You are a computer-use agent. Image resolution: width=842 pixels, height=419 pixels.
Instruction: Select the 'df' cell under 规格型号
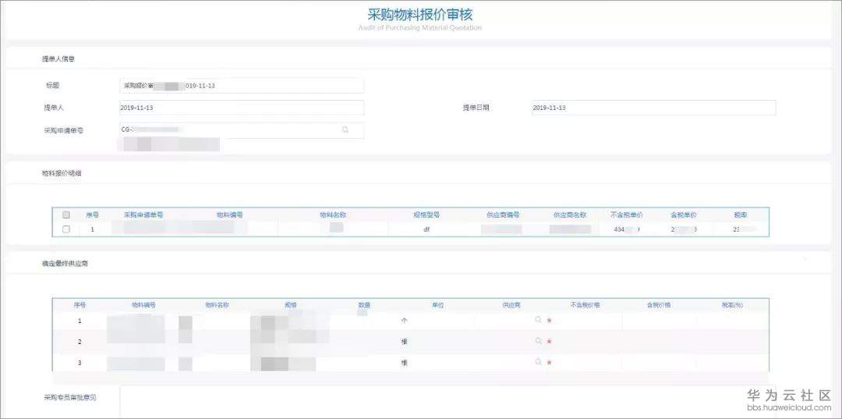coord(427,229)
